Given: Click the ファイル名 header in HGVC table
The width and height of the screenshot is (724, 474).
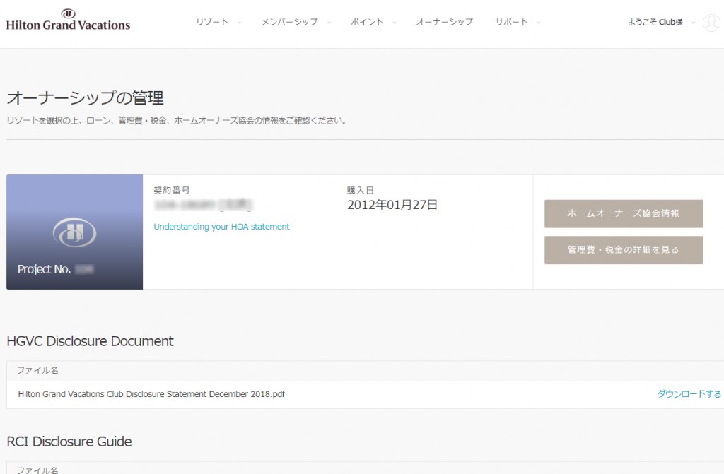Looking at the screenshot, I should 38,370.
